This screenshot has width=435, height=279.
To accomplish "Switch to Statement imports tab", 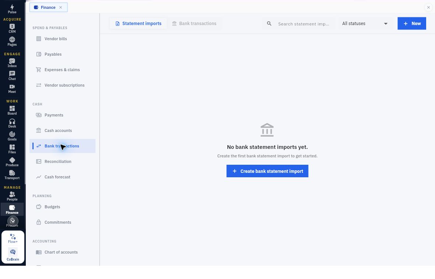I will point(139,24).
